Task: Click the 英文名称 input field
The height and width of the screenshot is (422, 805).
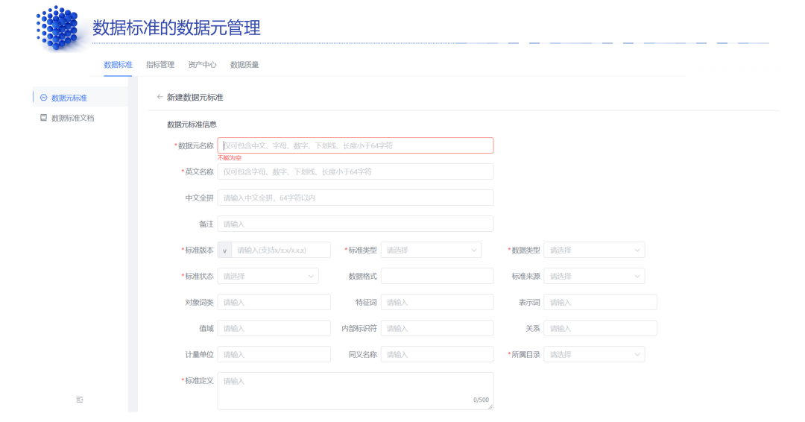Action: (x=356, y=171)
